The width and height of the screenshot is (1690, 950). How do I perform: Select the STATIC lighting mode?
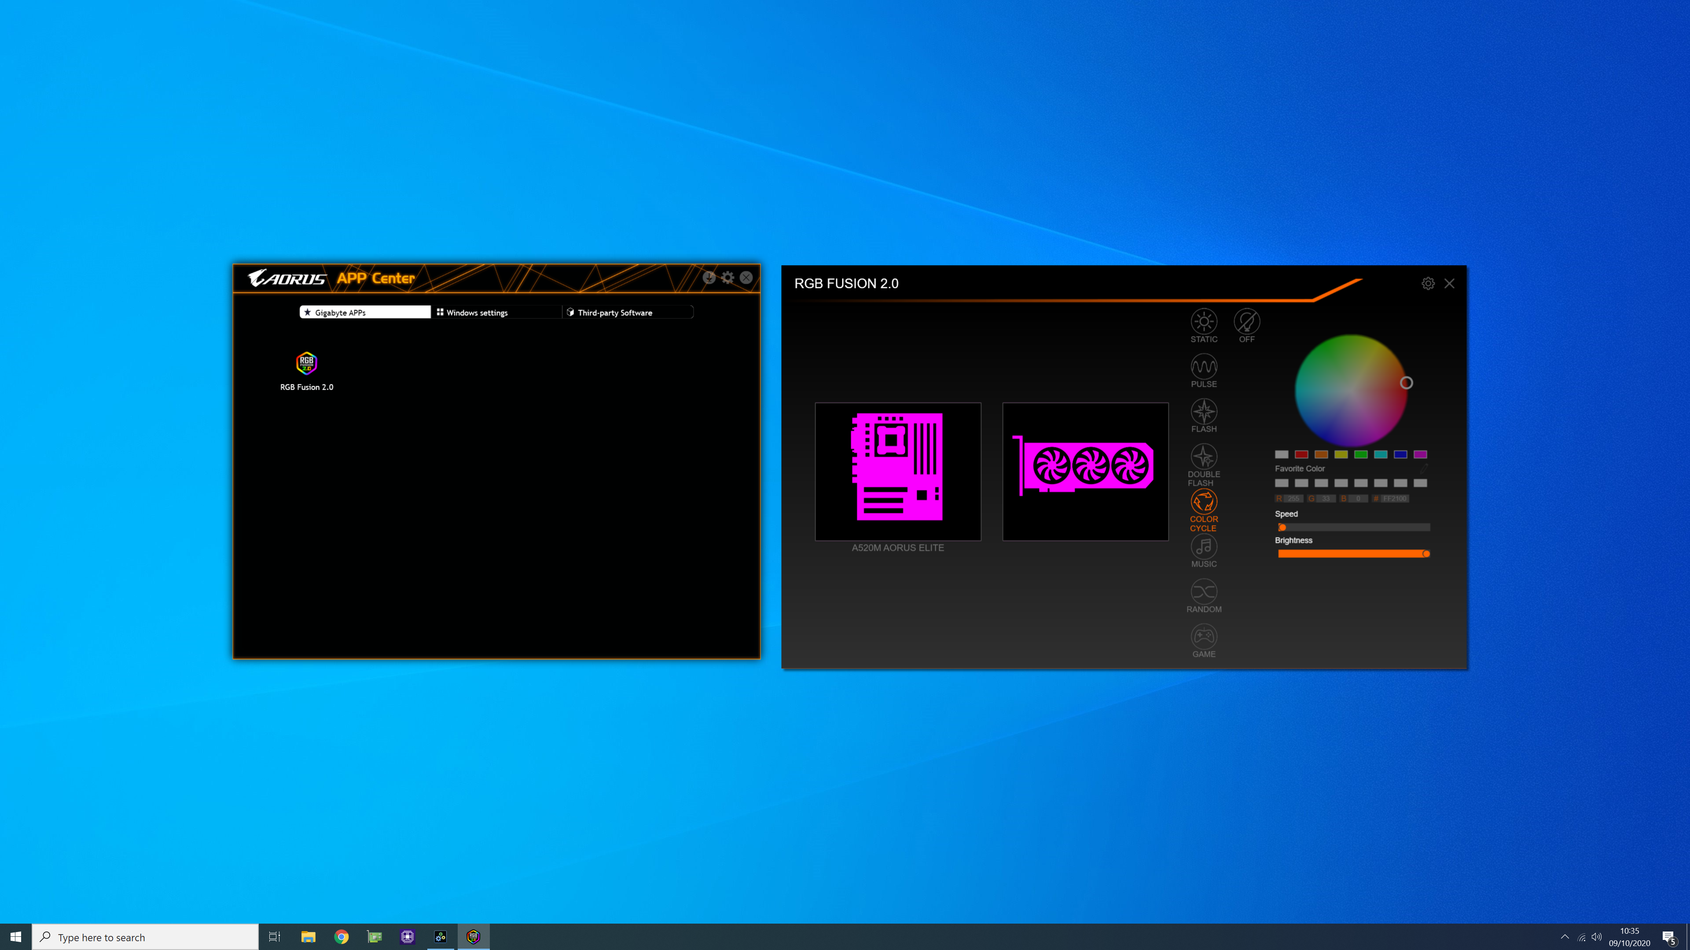click(x=1204, y=326)
